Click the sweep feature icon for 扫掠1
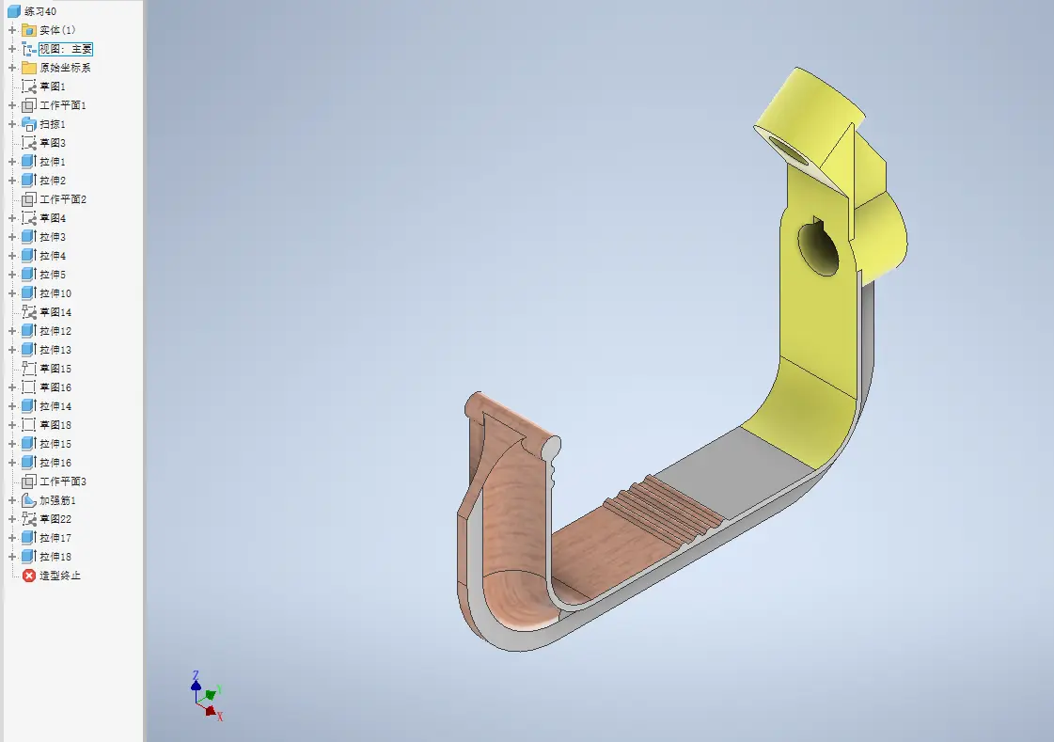 (28, 124)
